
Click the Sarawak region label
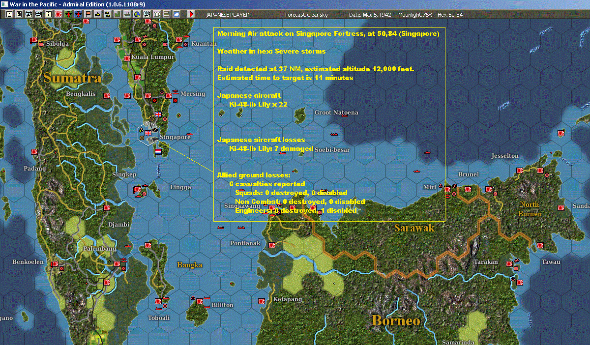pyautogui.click(x=414, y=228)
